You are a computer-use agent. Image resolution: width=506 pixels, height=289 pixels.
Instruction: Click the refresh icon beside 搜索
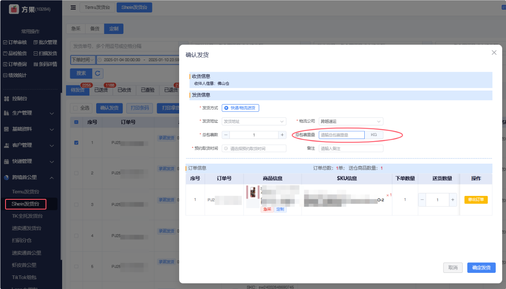[98, 73]
